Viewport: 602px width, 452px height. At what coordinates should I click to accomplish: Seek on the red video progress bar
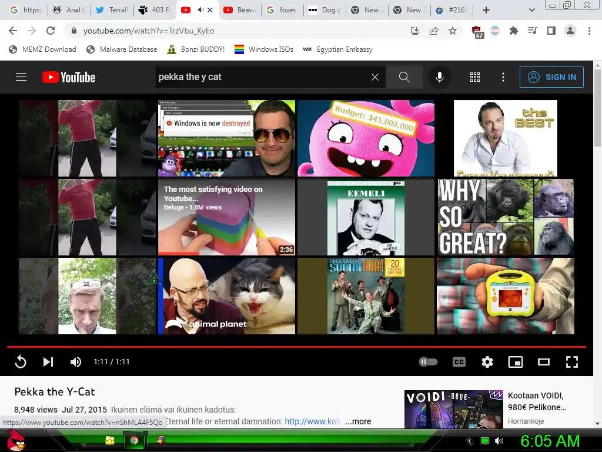click(x=296, y=347)
